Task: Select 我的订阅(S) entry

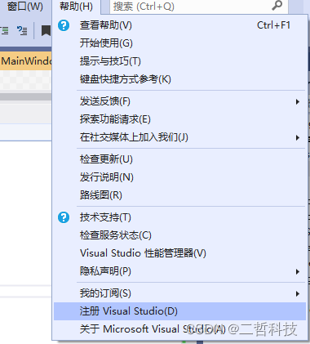Action: point(179,293)
